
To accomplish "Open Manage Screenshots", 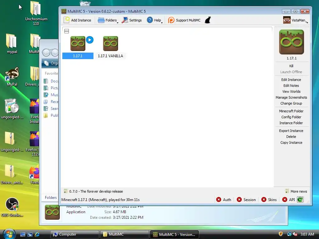I will pyautogui.click(x=291, y=97).
